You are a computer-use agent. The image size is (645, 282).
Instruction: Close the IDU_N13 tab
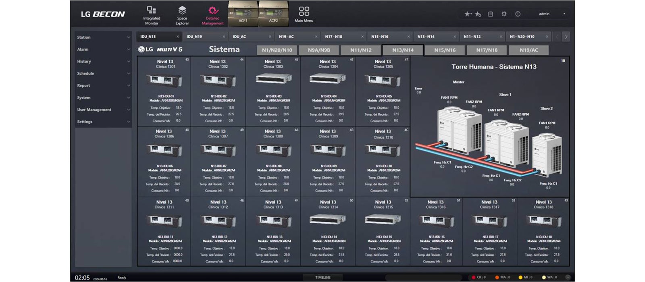(x=177, y=37)
